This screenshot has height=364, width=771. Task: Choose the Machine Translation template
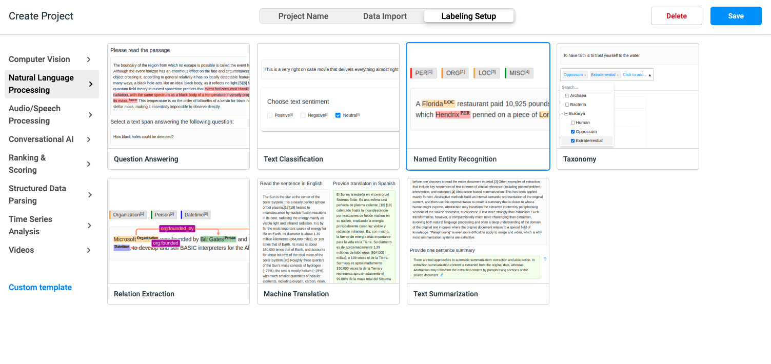point(328,241)
